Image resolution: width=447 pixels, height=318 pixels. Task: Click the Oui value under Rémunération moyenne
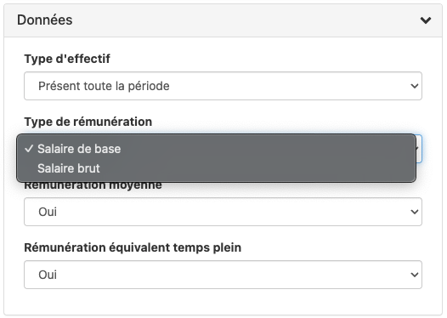[x=48, y=212]
